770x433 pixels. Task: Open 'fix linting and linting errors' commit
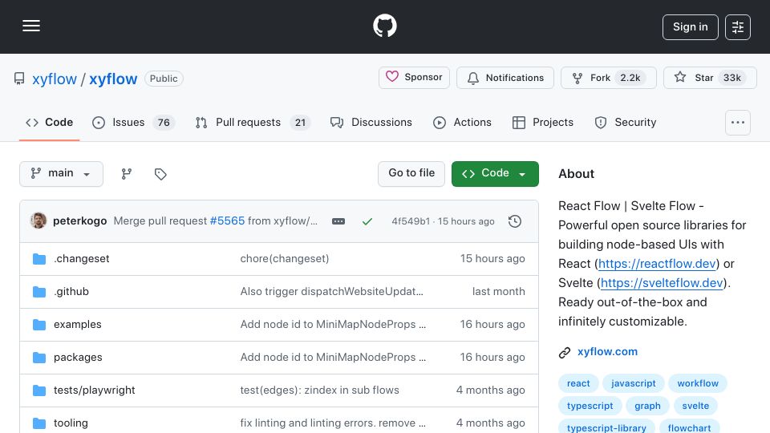pyautogui.click(x=333, y=423)
